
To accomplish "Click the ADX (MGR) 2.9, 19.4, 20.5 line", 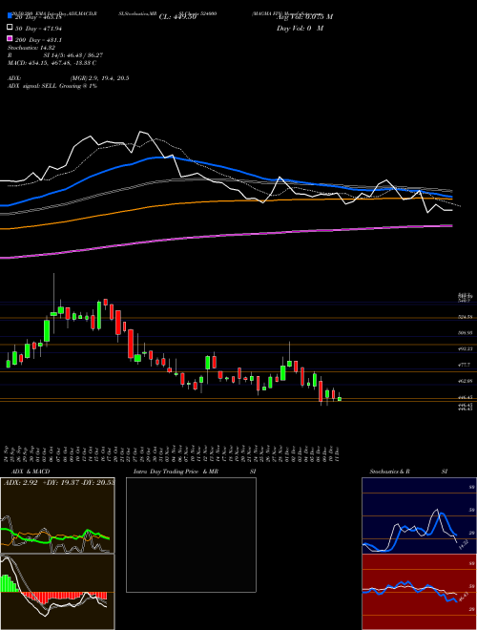I will pos(69,78).
